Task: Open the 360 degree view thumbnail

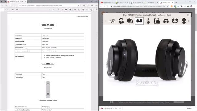Action: click(x=112, y=21)
